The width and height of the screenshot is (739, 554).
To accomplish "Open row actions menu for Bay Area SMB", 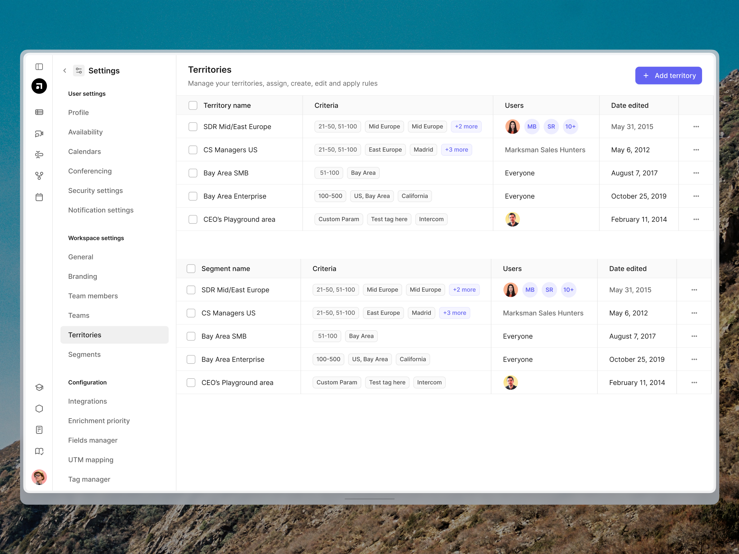I will pos(696,173).
